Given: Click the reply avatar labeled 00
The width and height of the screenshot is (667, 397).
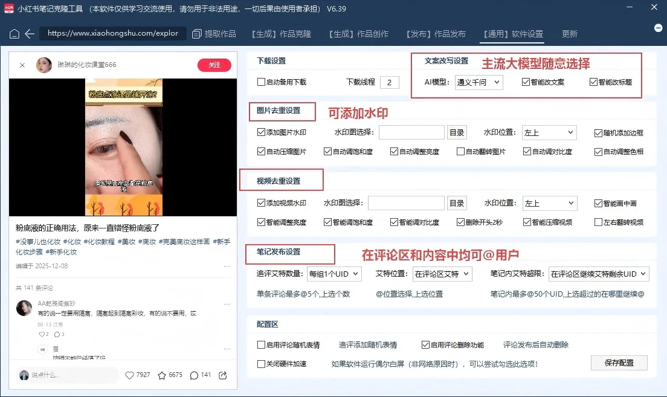Looking at the screenshot, I should (x=42, y=349).
